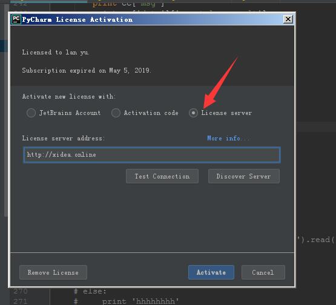Click the PyCharm License Activation title bar
The height and width of the screenshot is (305, 336).
click(150, 19)
